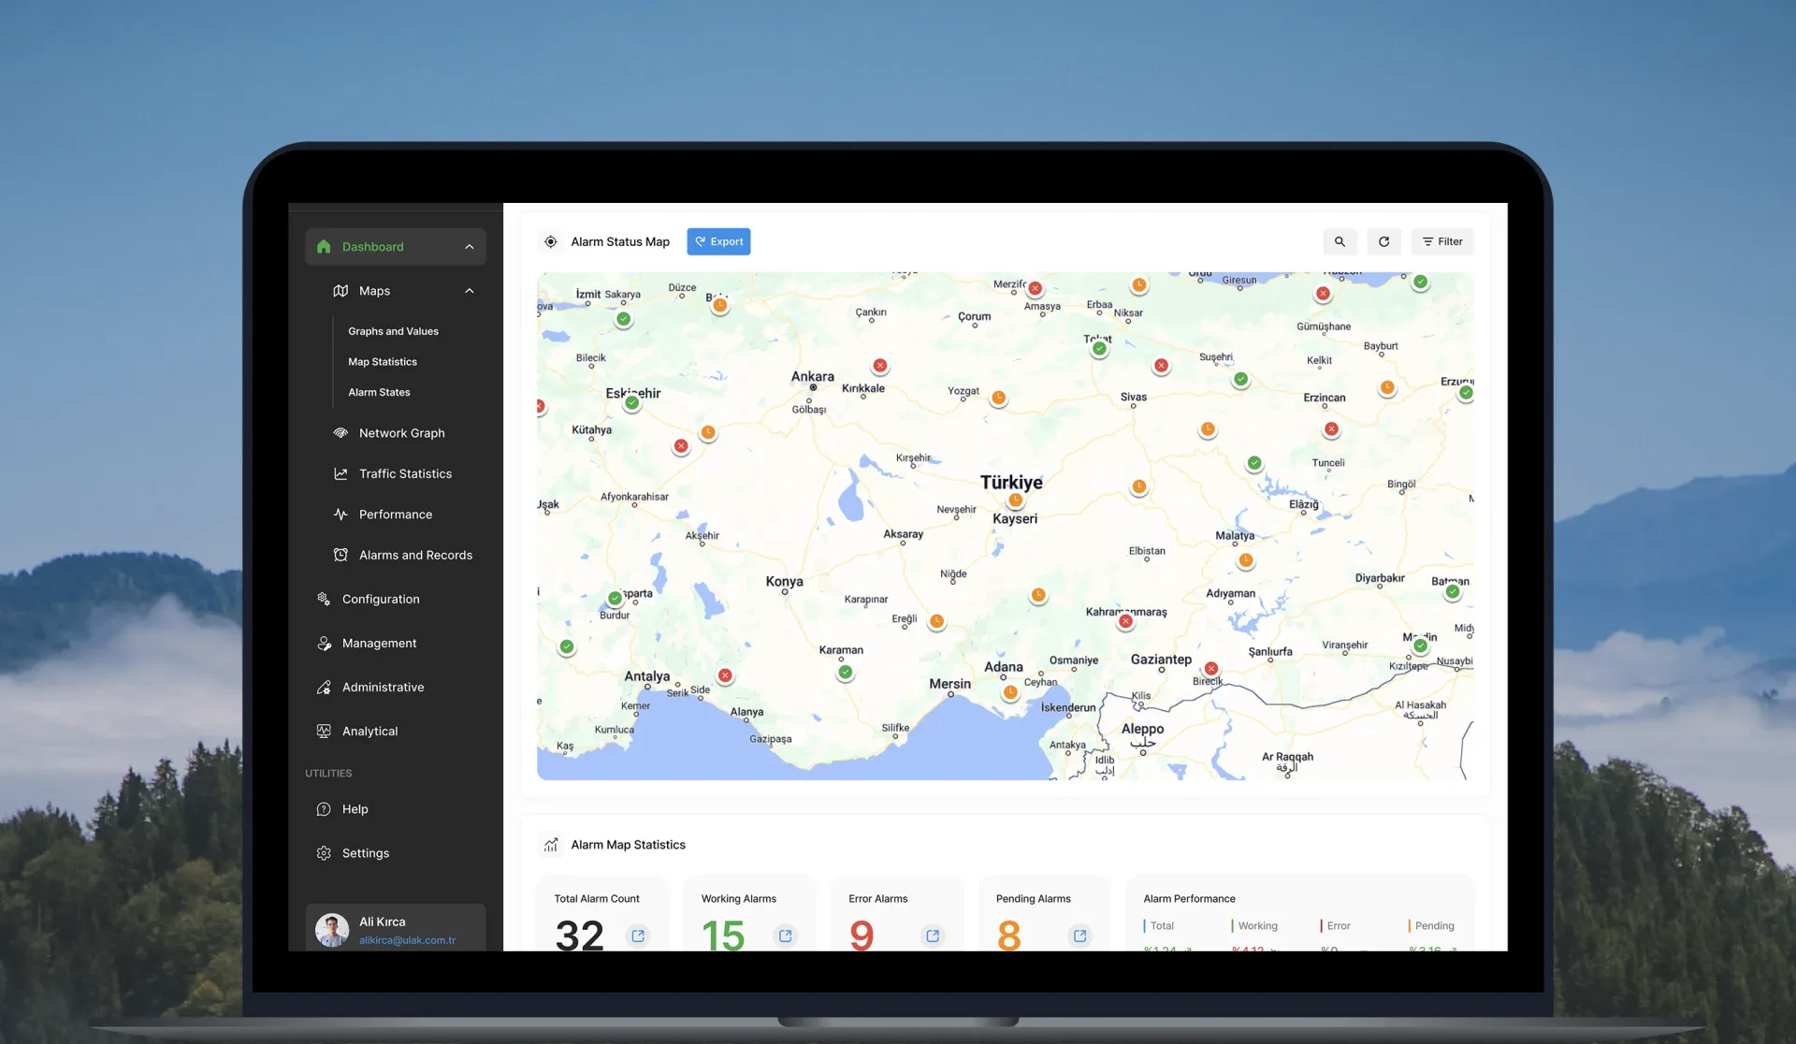The image size is (1796, 1044).
Task: Export the alarm status map
Action: (718, 241)
